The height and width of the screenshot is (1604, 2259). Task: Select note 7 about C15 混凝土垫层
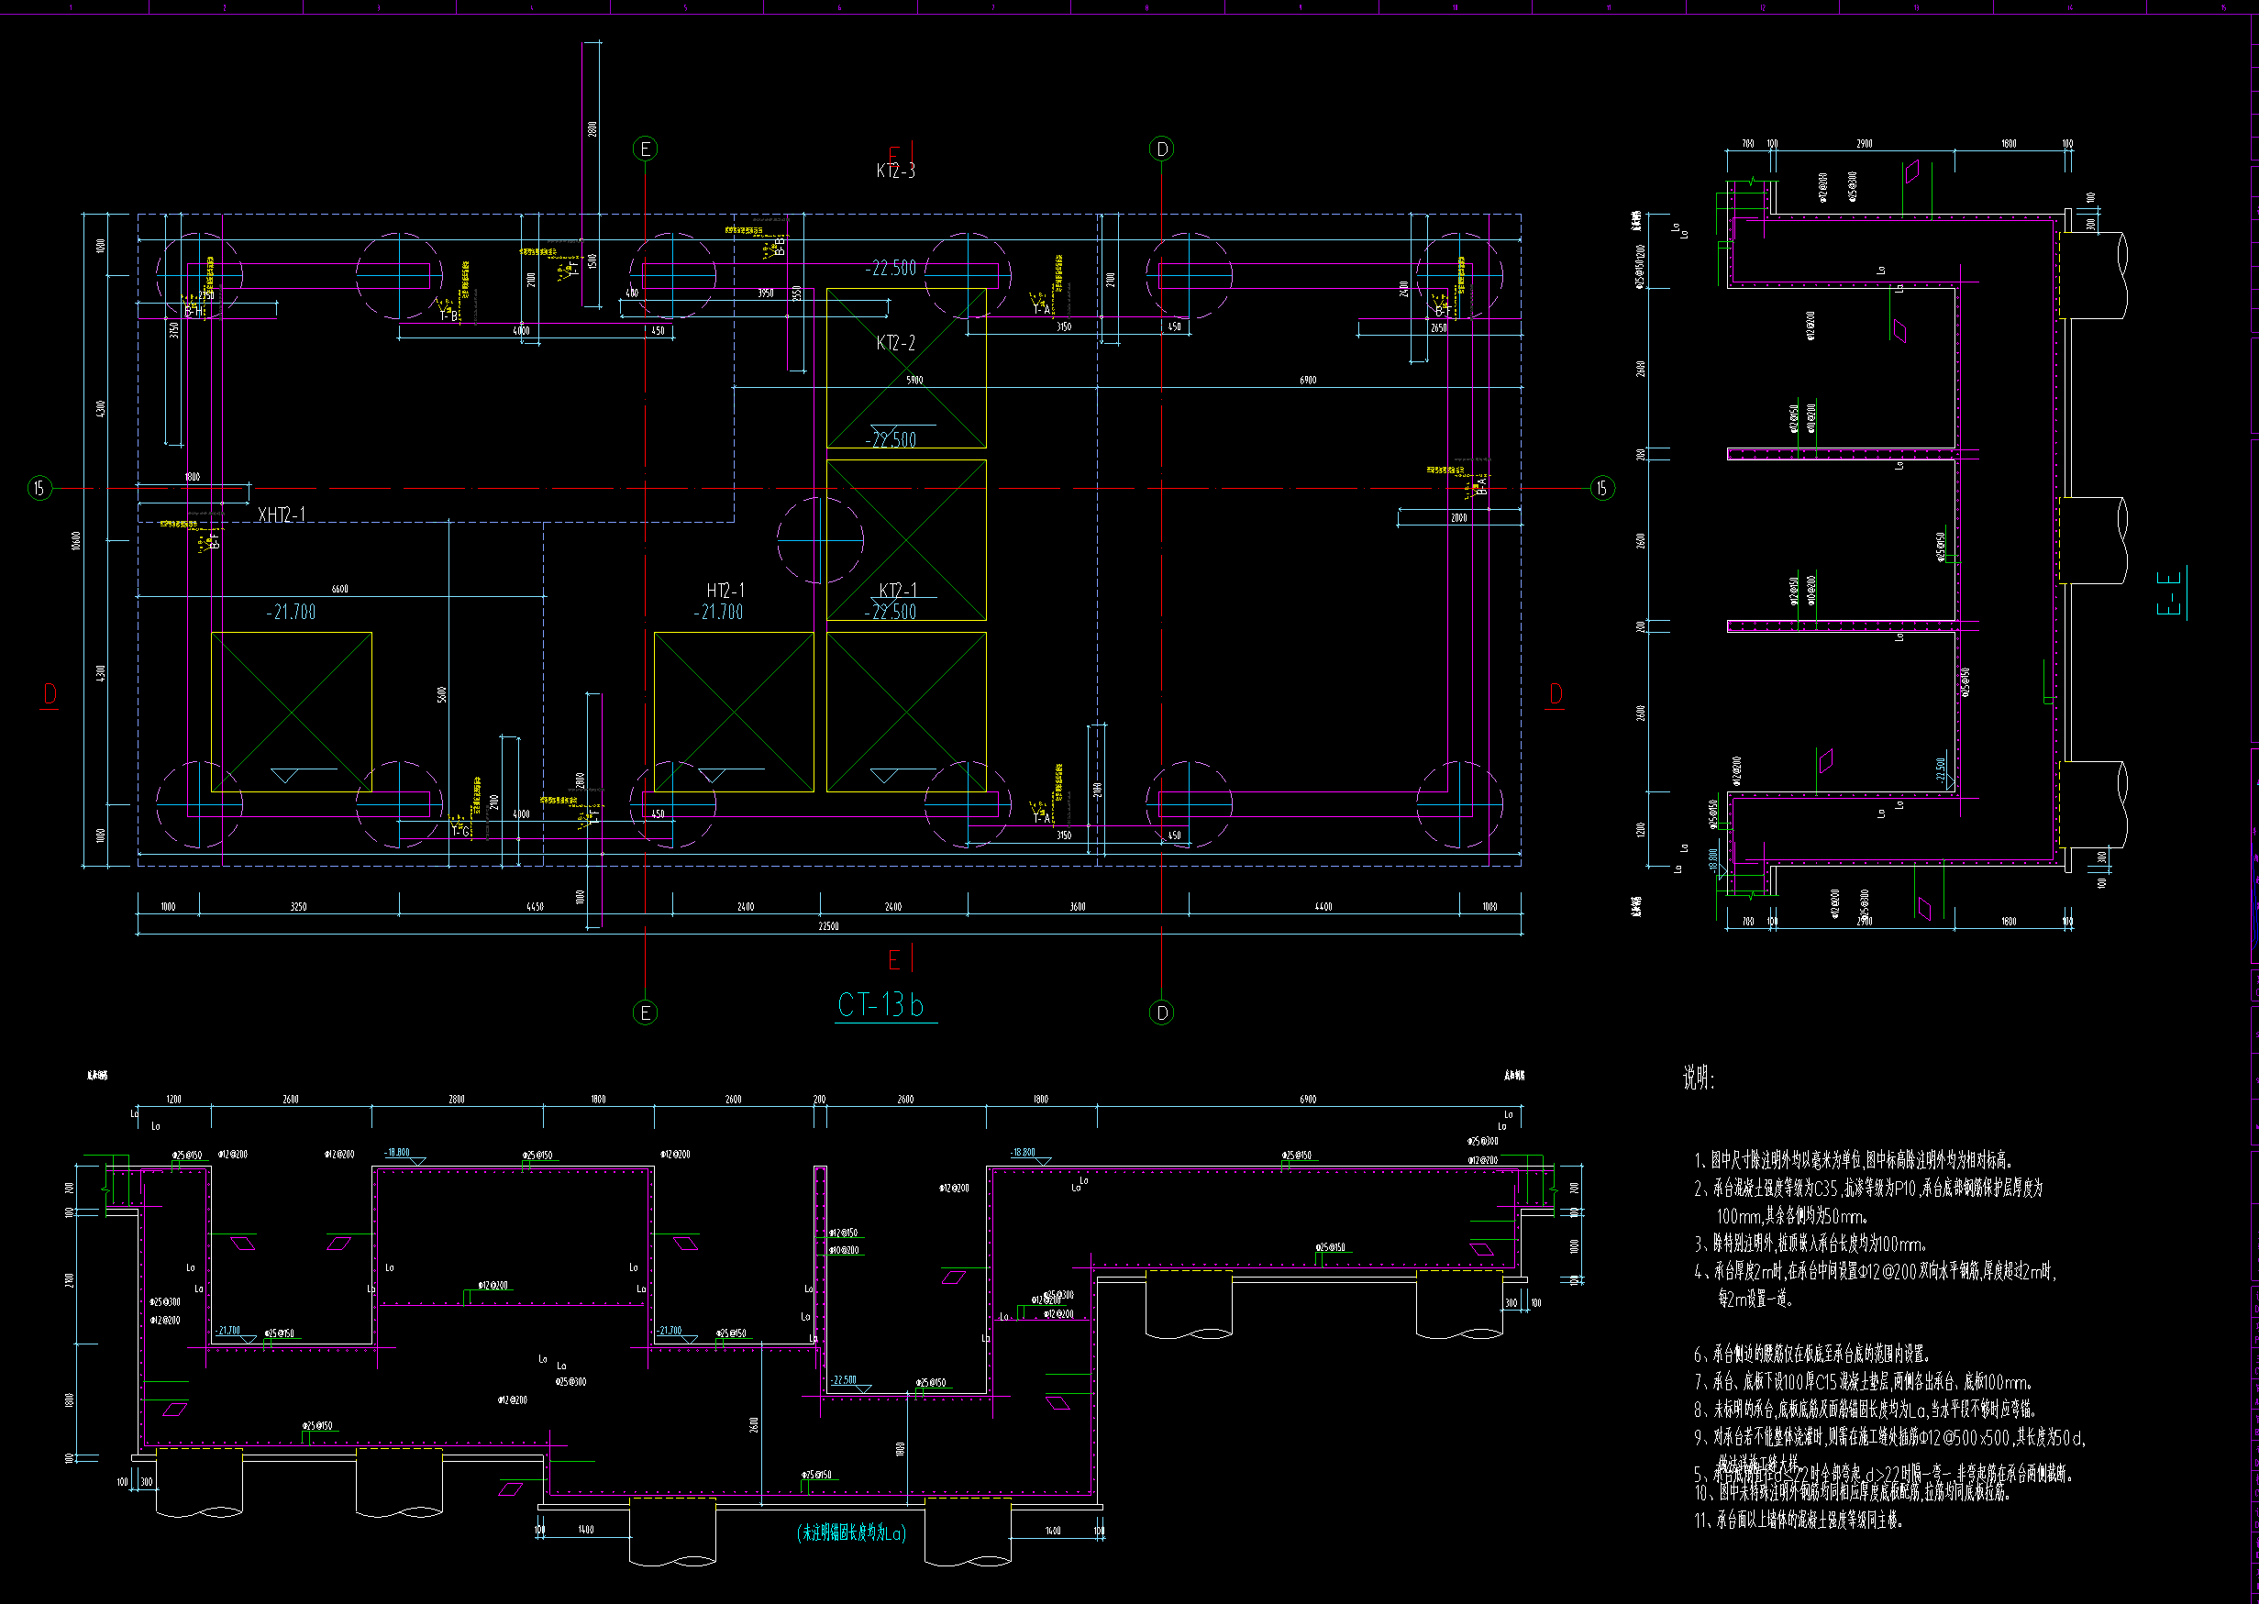tap(1863, 1382)
